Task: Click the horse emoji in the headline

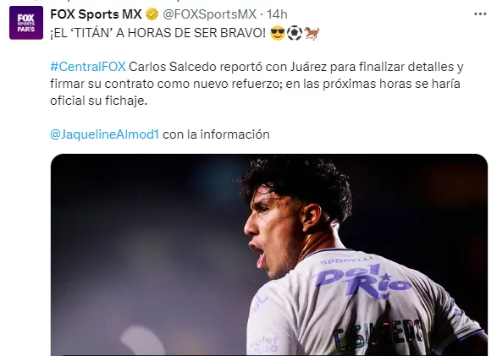Action: click(312, 33)
